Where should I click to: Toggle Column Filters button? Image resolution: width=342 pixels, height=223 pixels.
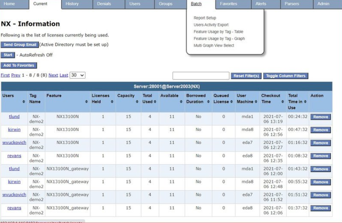pyautogui.click(x=285, y=76)
